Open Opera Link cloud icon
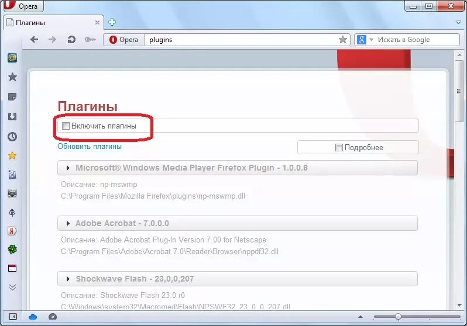 (x=33, y=317)
